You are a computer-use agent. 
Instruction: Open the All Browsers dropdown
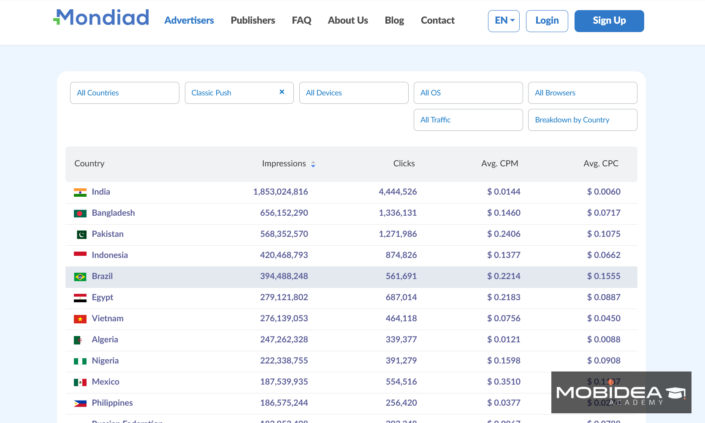pyautogui.click(x=583, y=93)
